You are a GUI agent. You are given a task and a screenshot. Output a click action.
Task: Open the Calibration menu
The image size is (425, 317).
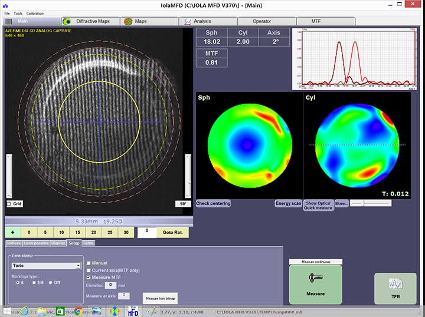pyautogui.click(x=35, y=13)
